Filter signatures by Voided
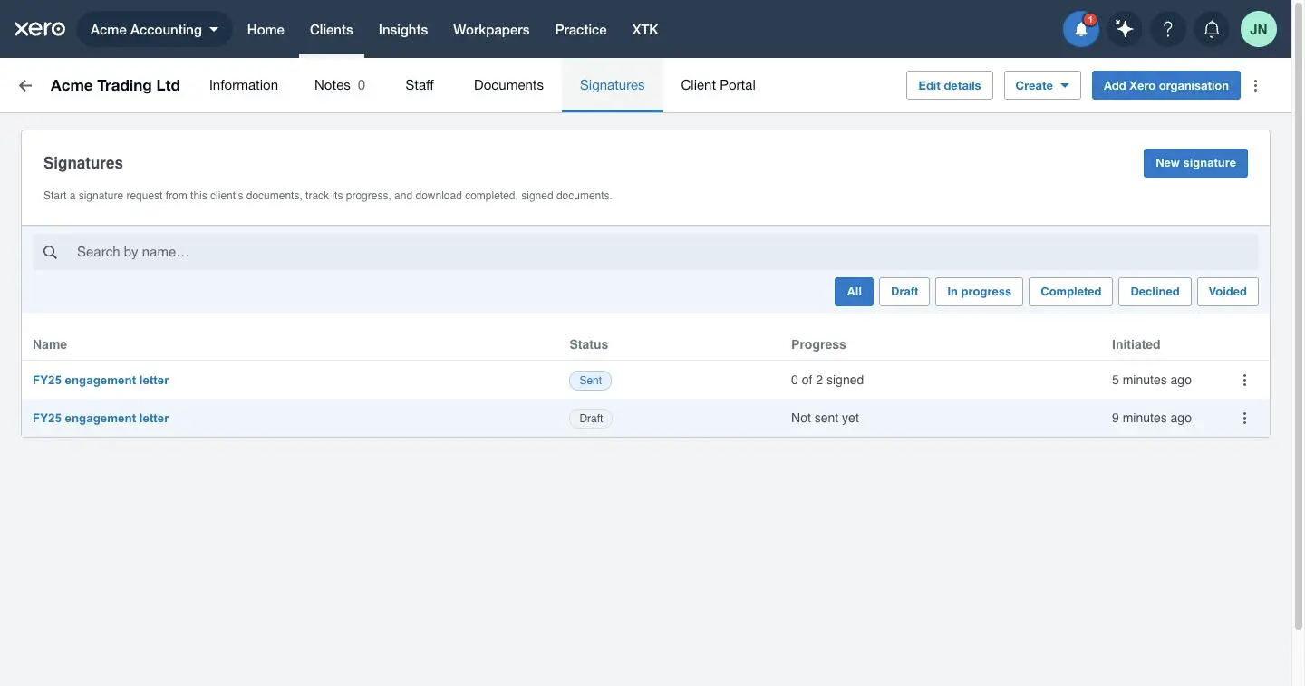The image size is (1305, 686). pos(1228,292)
